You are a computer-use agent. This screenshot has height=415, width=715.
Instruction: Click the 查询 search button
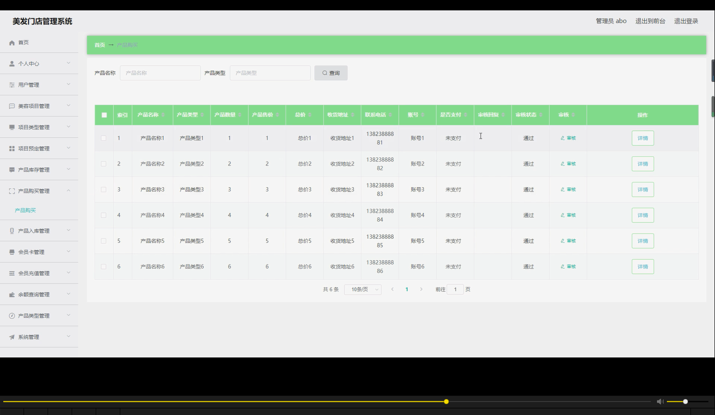[331, 73]
